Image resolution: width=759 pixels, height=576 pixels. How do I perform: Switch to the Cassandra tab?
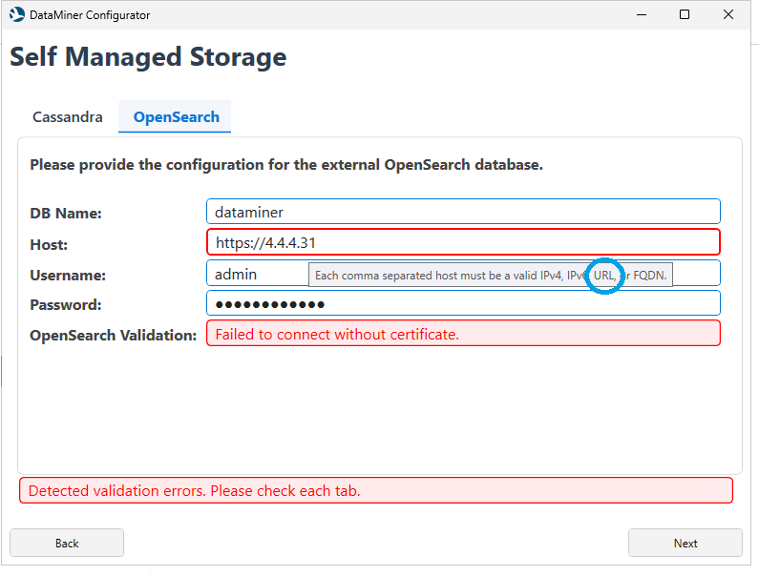[68, 117]
